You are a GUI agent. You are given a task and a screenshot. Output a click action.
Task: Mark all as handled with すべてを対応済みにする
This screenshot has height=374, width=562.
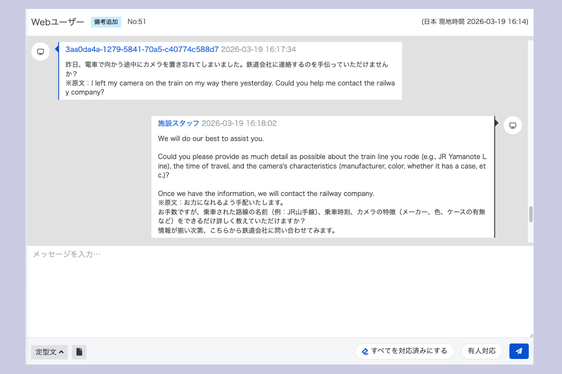[x=405, y=351]
